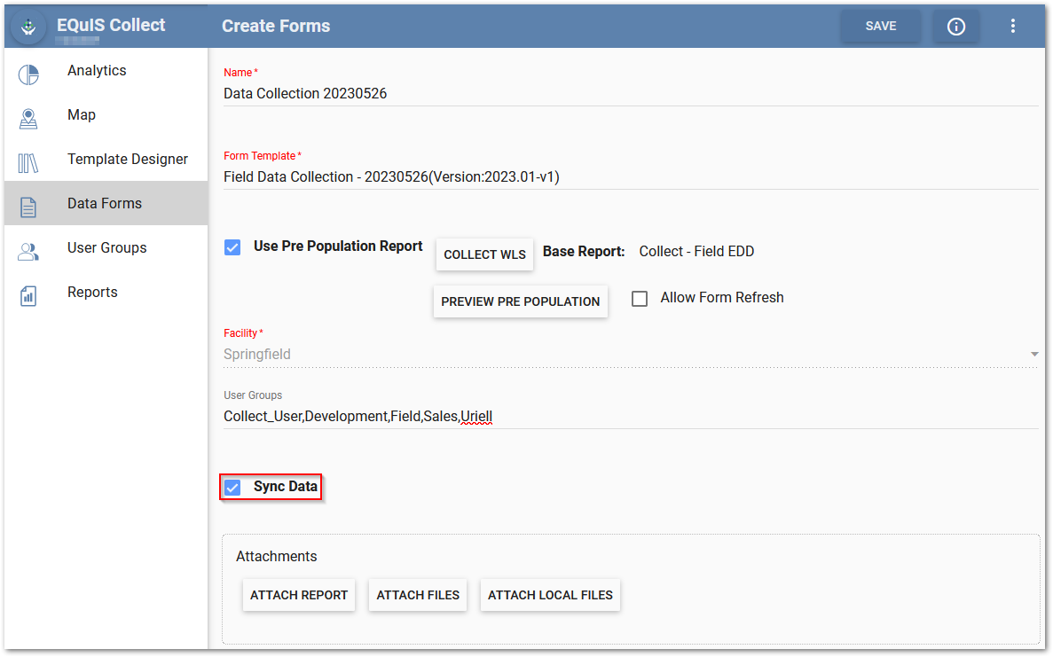This screenshot has height=657, width=1053.
Task: Open the info circle icon button
Action: click(955, 27)
